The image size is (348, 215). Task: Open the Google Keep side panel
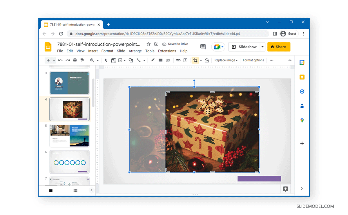pos(302,77)
